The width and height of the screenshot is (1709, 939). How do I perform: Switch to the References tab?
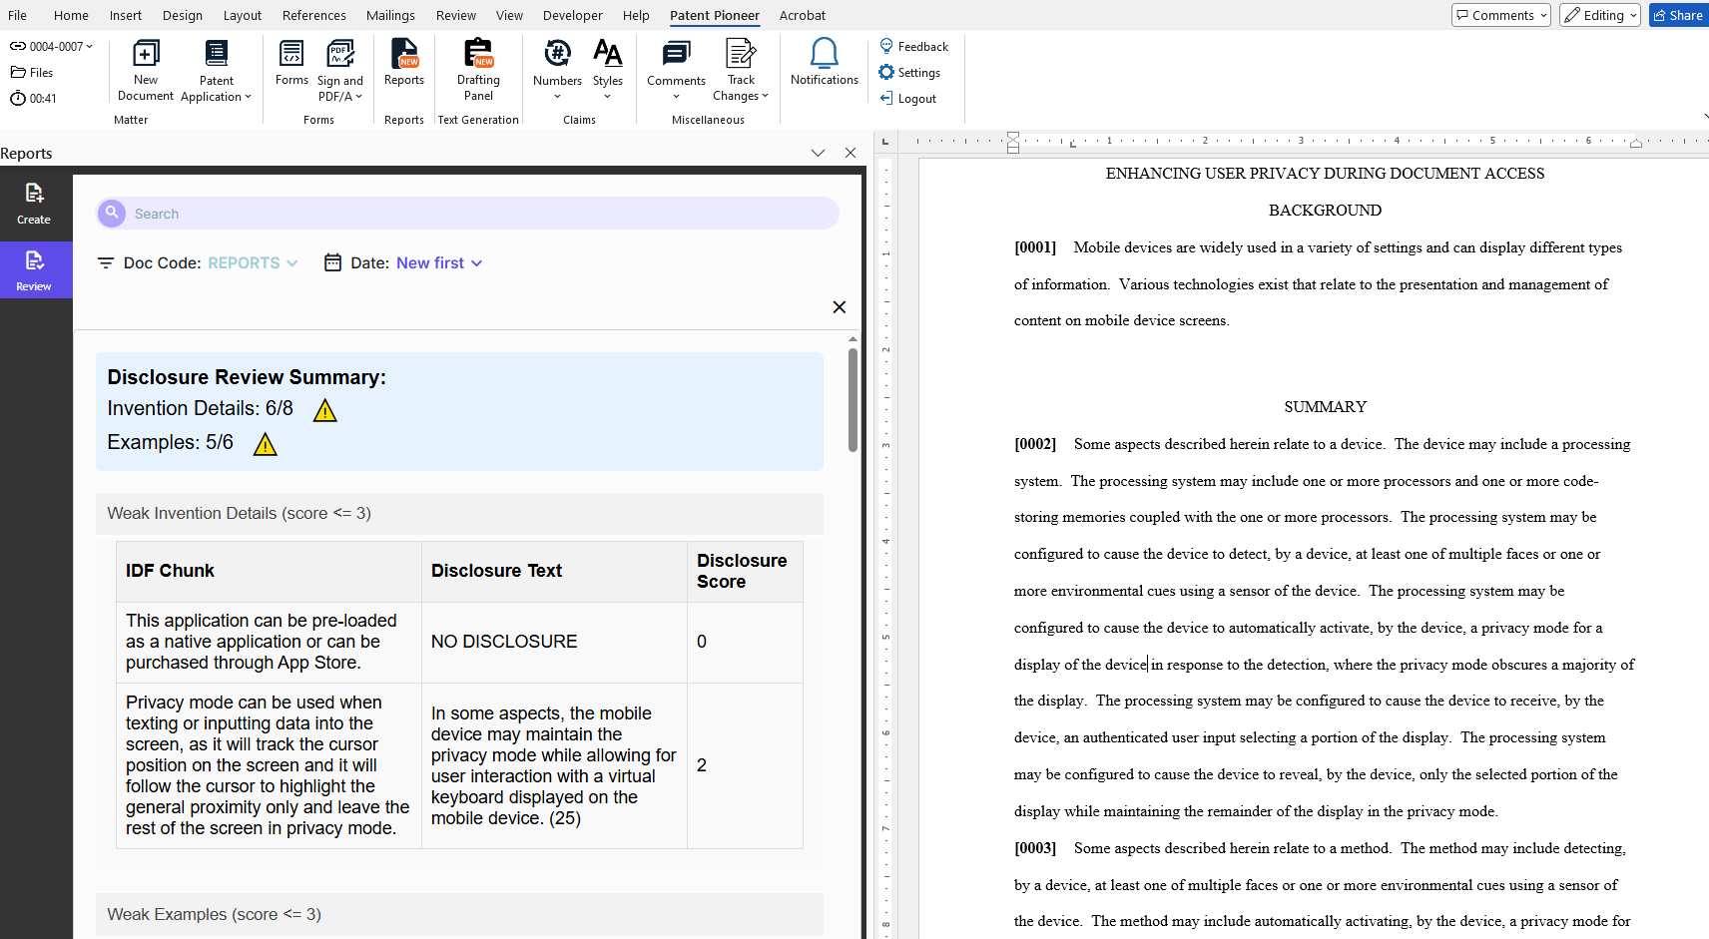(x=313, y=15)
